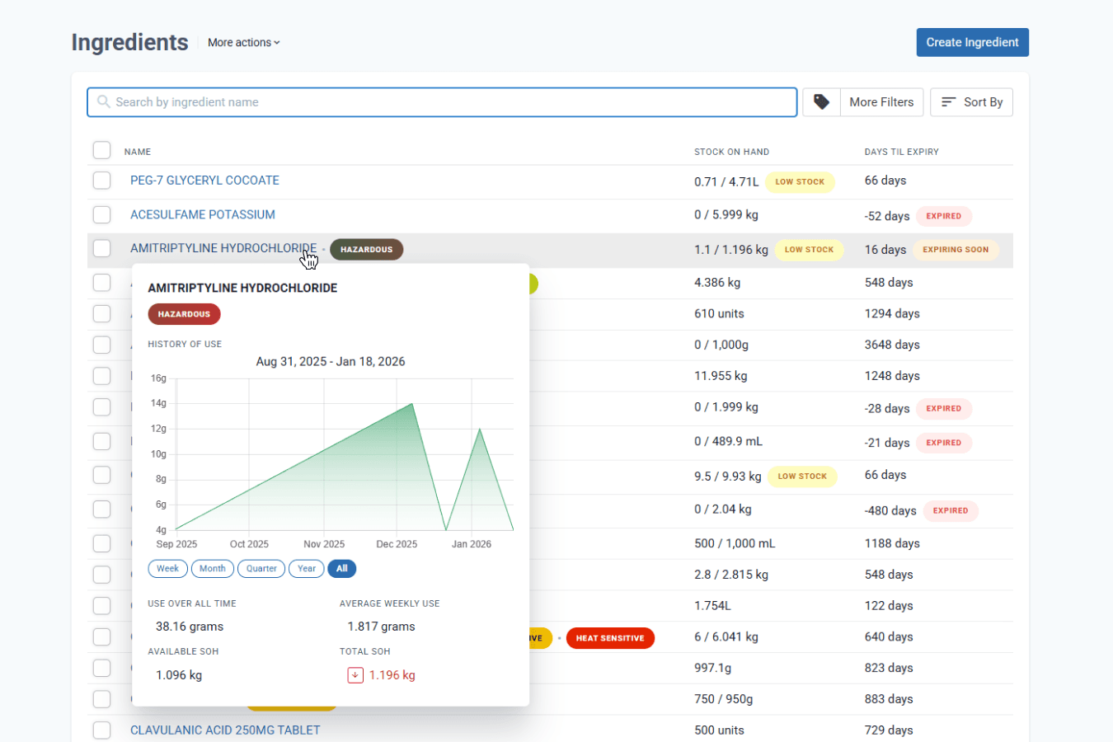Click the 0 / 489.9 mL stock cell
Screen dimensions: 1113x742
[728, 442]
